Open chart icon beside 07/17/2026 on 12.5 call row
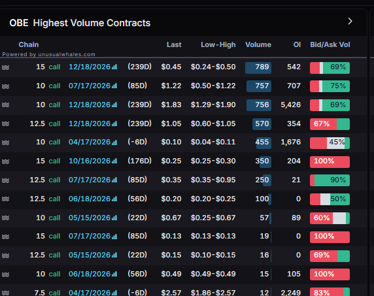374x296 pixels. point(114,180)
